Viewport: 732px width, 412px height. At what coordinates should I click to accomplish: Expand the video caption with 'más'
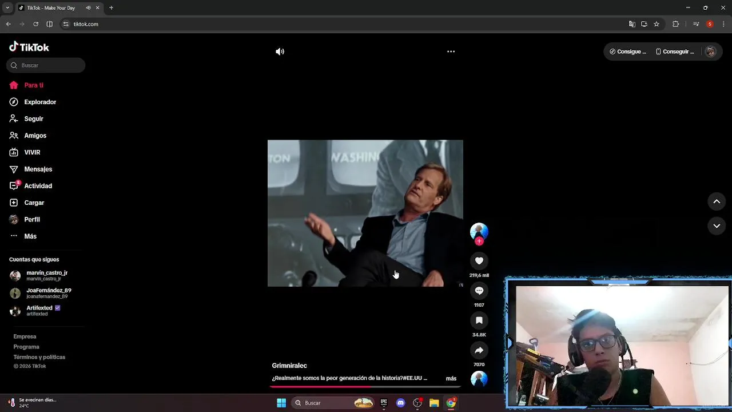(x=451, y=378)
